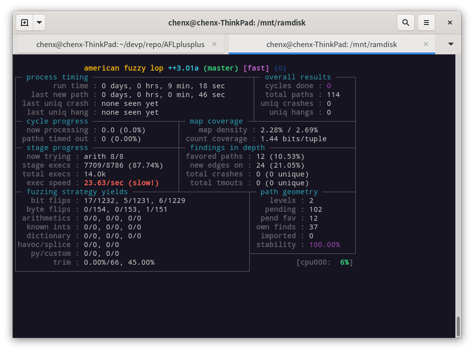Click the '(master)' label

click(221, 68)
